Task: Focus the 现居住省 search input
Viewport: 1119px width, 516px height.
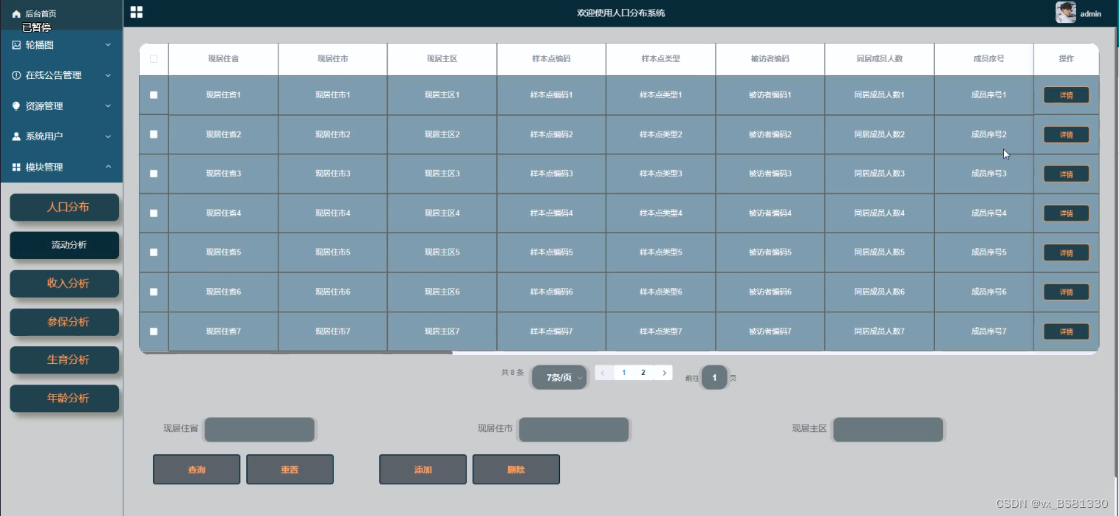Action: [x=260, y=430]
